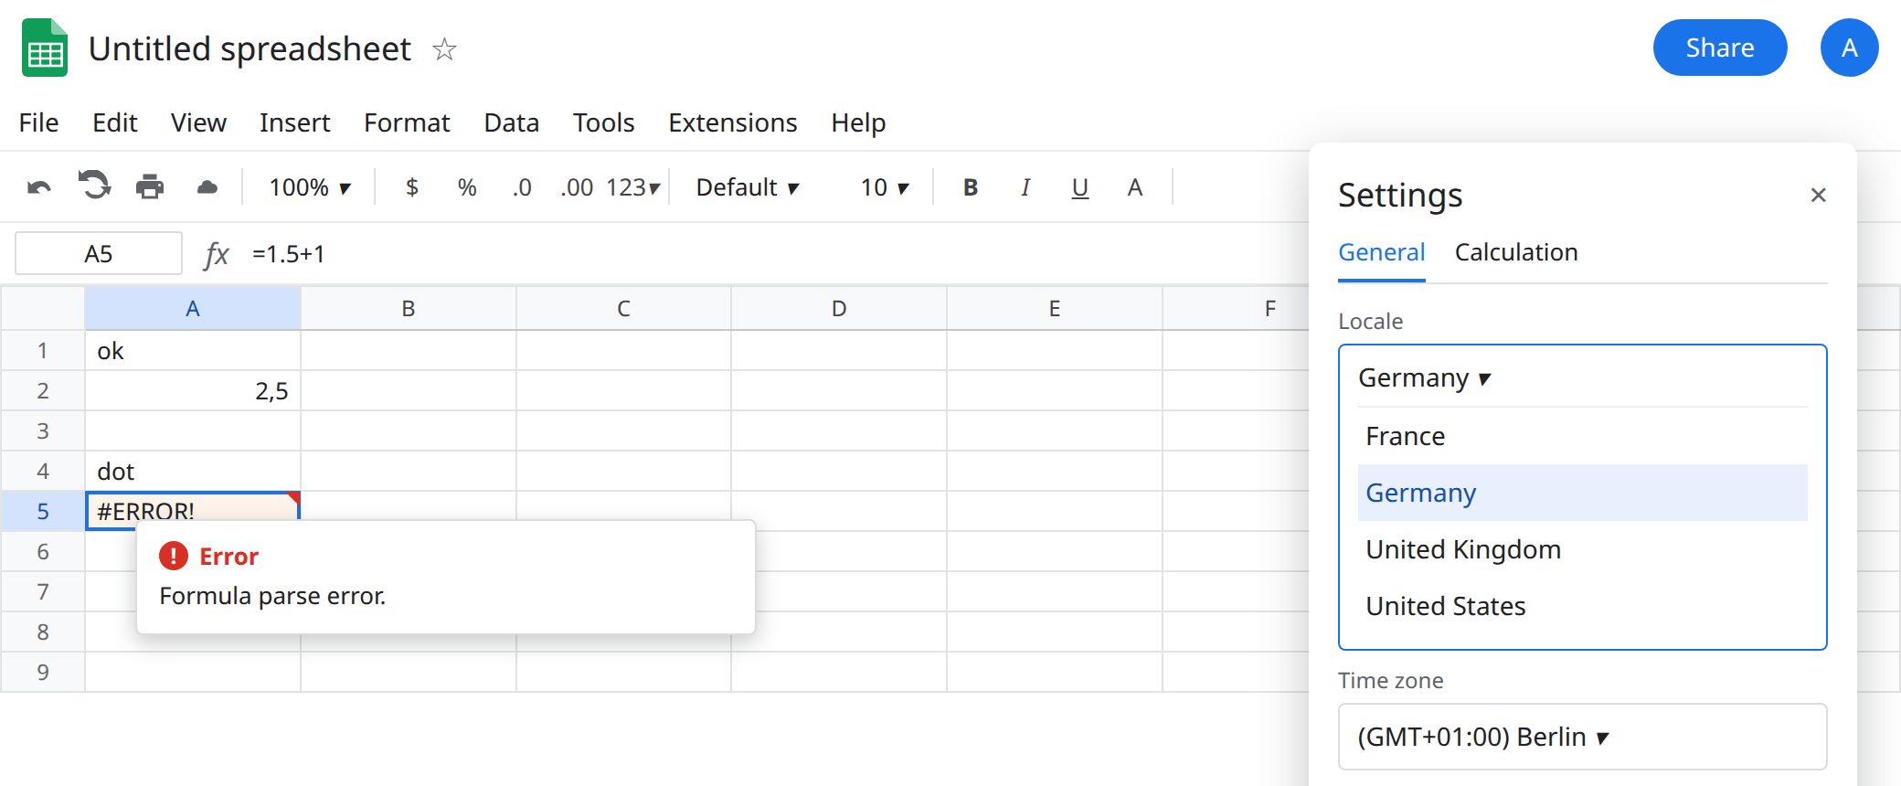Viewport: 1901px width, 786px height.
Task: Select column B header
Action: click(x=409, y=309)
